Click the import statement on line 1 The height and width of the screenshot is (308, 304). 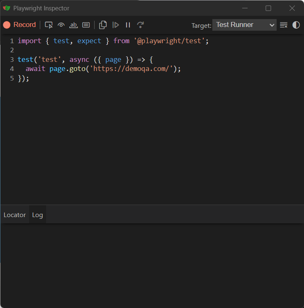tap(113, 41)
